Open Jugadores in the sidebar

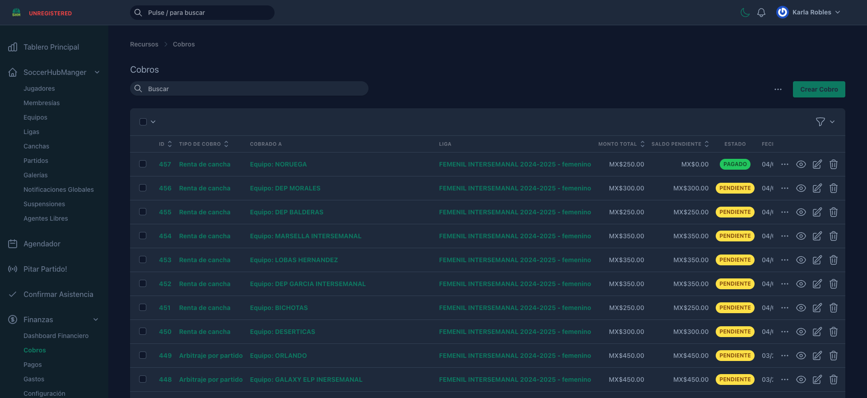click(39, 88)
